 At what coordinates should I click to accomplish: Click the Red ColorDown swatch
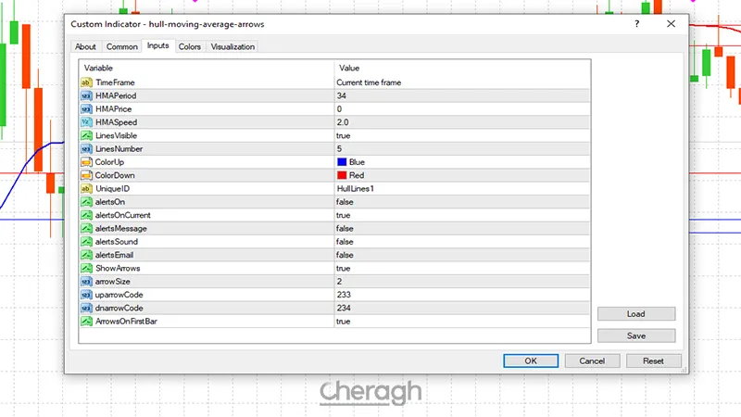click(342, 175)
